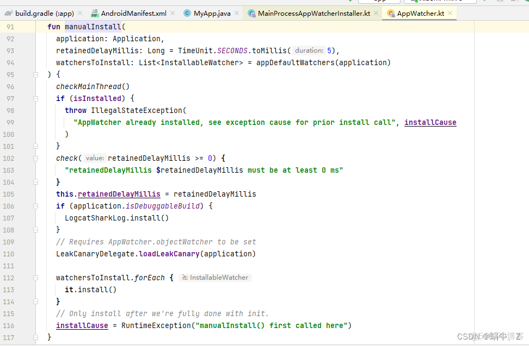Collapse the function body marker at line 95
529x346 pixels.
[x=35, y=74]
